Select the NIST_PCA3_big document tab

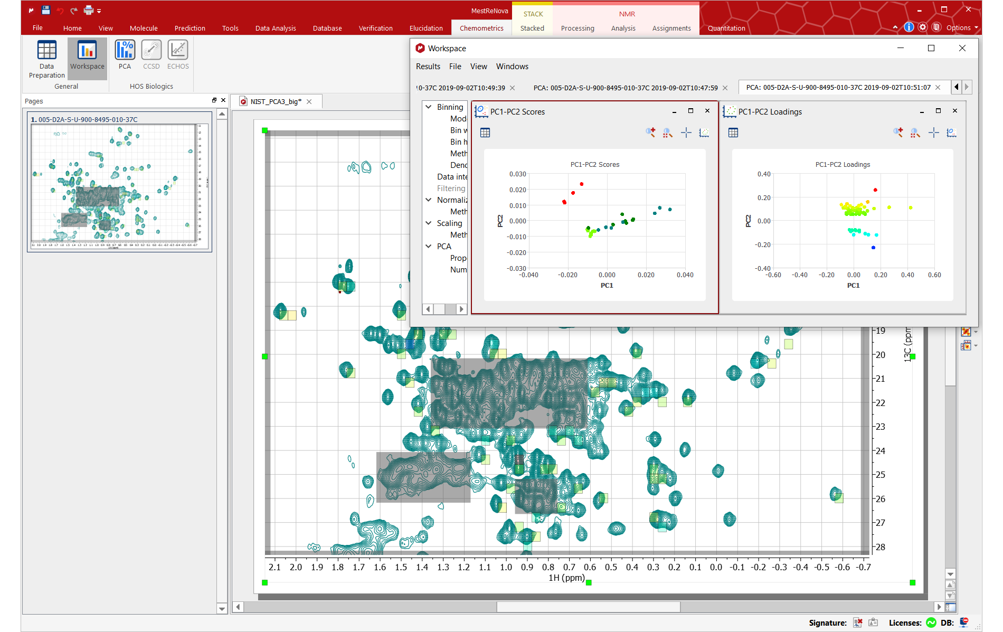(x=276, y=101)
